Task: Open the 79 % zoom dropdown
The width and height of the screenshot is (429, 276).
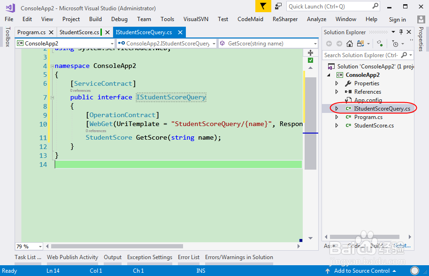Action: (40, 246)
